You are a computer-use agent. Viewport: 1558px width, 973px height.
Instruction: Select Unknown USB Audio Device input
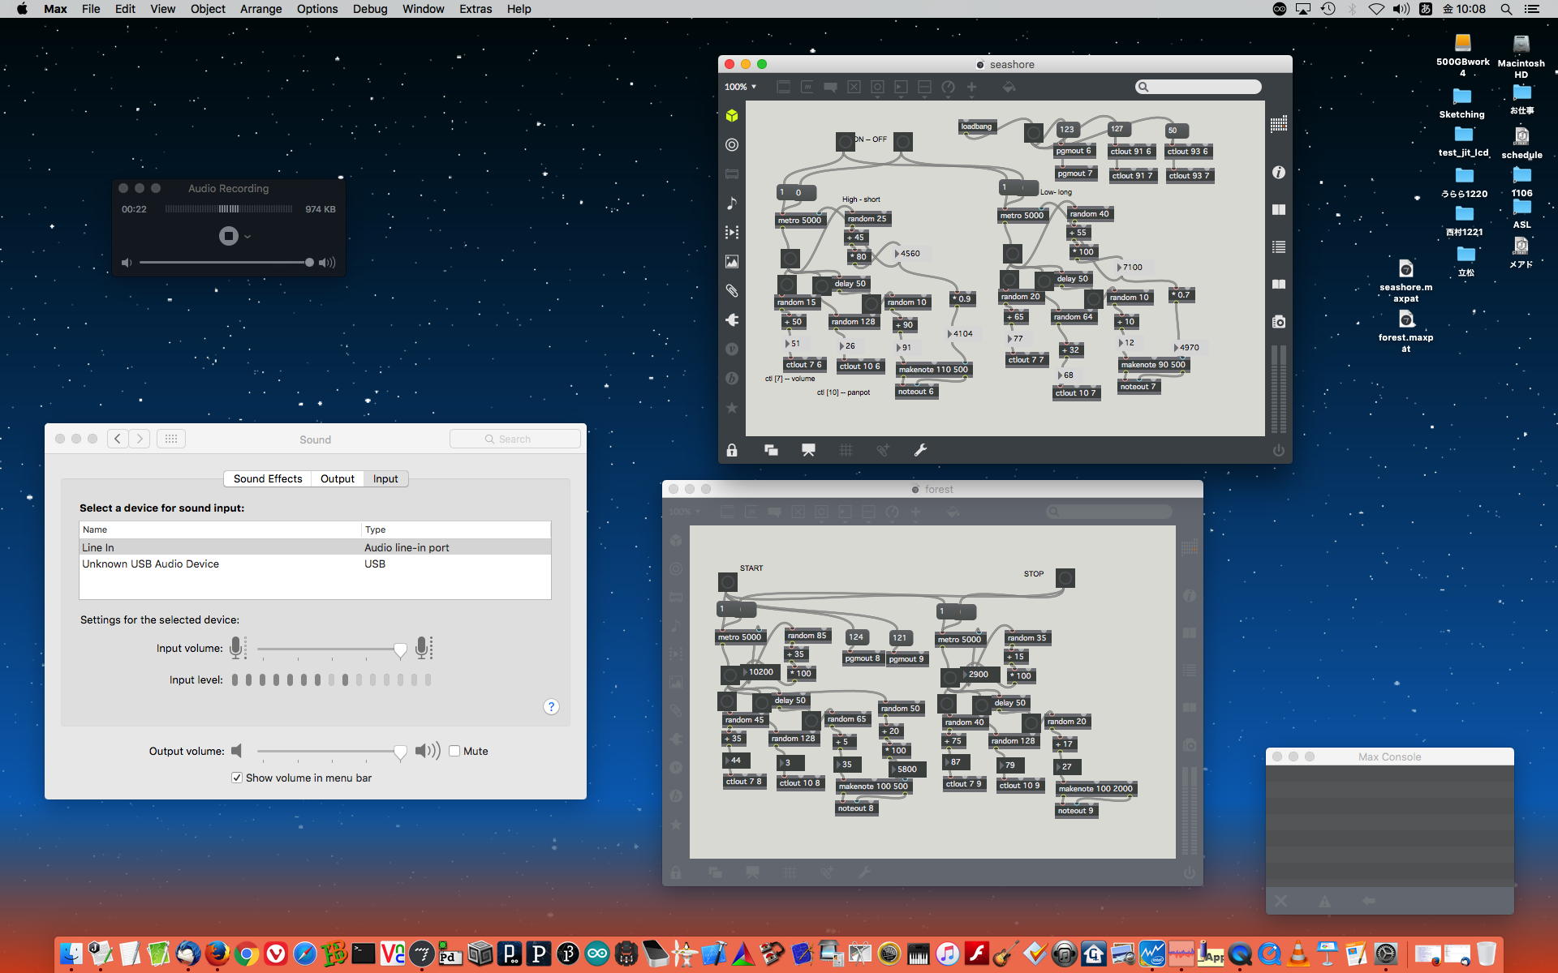tap(151, 564)
